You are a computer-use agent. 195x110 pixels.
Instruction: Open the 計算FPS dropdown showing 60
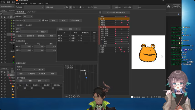tap(28, 16)
